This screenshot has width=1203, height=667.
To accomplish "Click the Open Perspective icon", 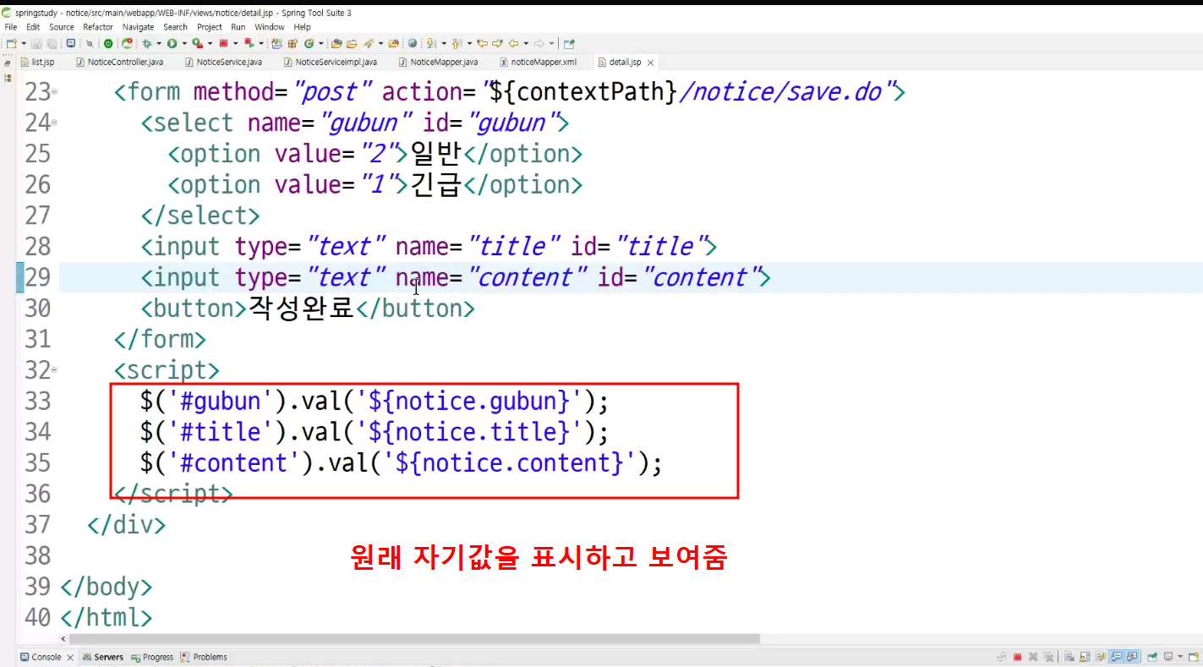I will point(569,43).
